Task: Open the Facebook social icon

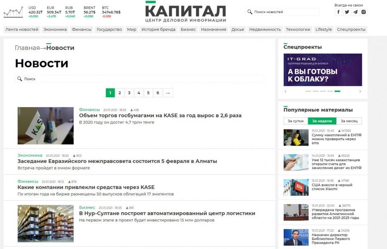Action: tap(338, 12)
